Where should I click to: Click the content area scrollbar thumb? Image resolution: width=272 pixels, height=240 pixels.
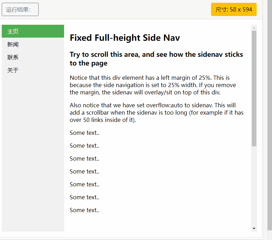click(254, 87)
